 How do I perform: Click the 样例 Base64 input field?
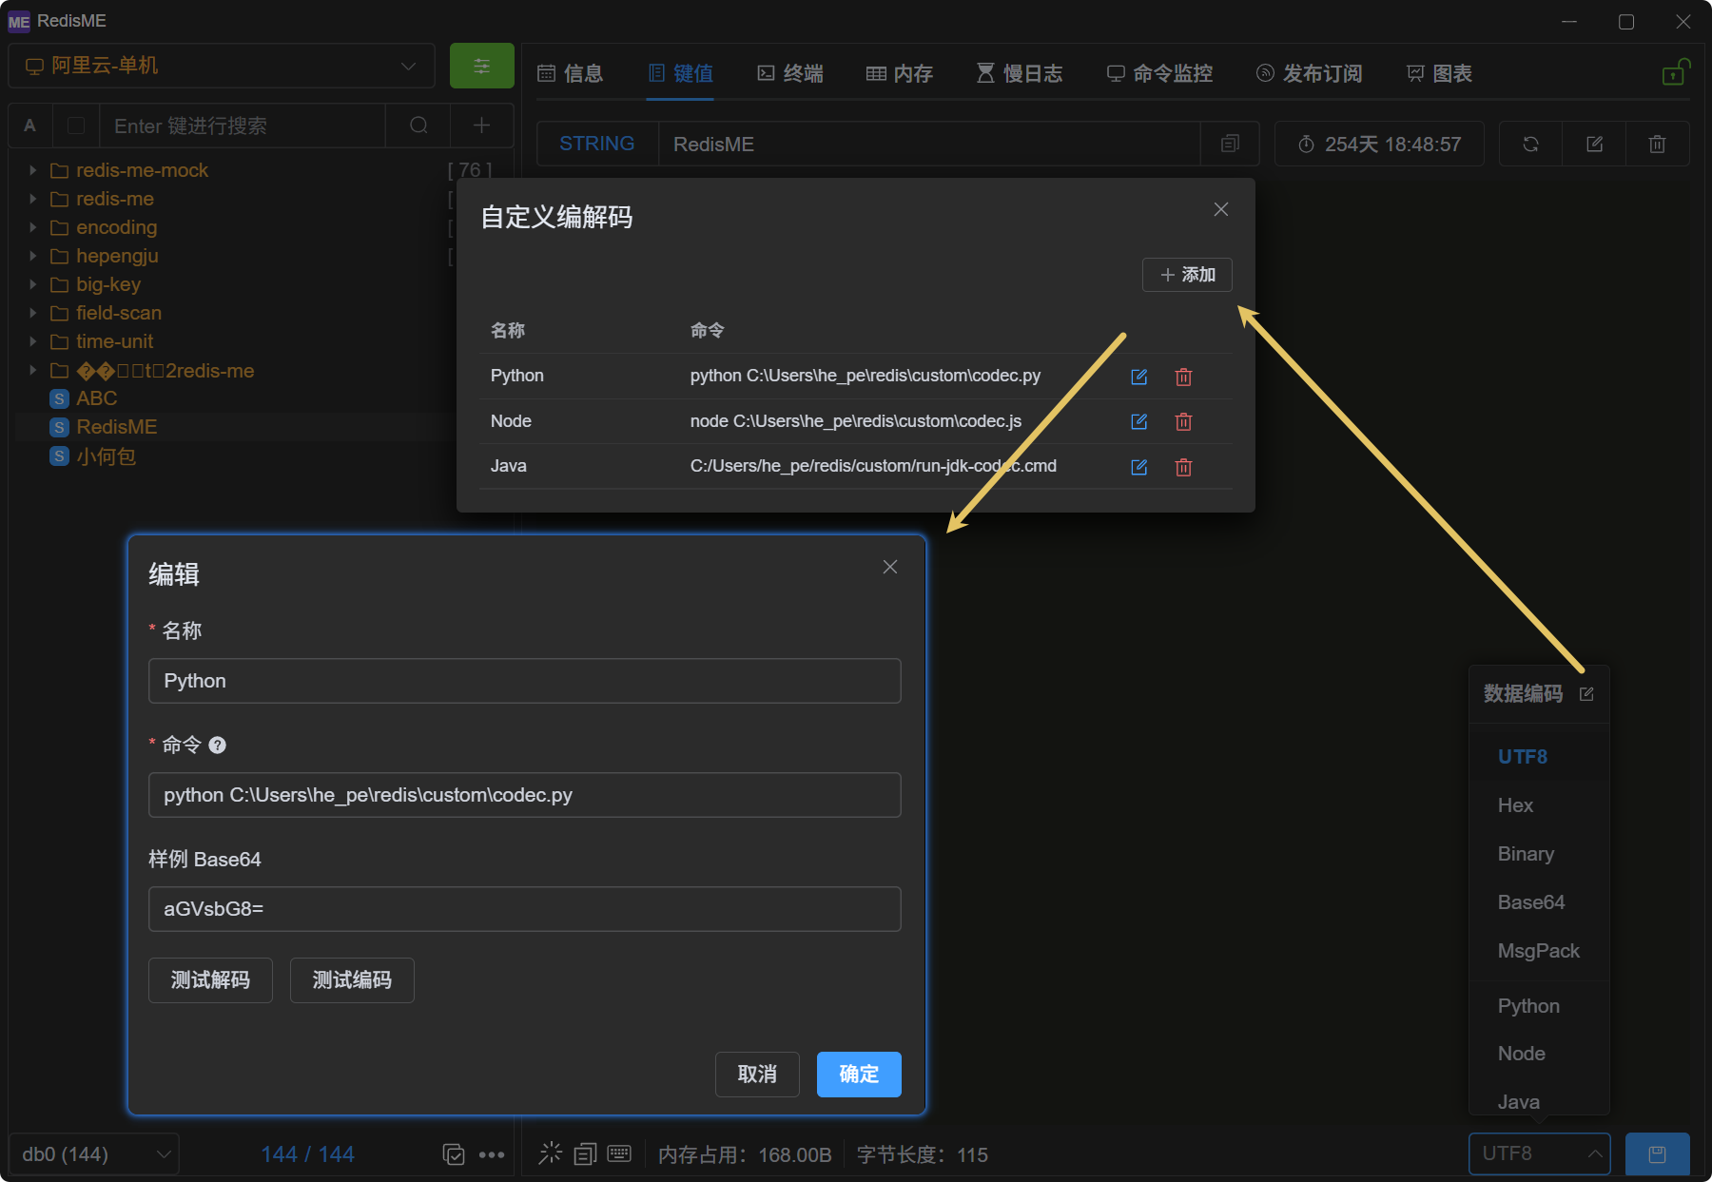525,909
